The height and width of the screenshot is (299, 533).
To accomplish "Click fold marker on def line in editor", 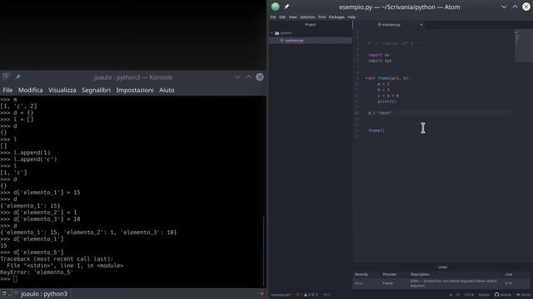I will (366, 78).
